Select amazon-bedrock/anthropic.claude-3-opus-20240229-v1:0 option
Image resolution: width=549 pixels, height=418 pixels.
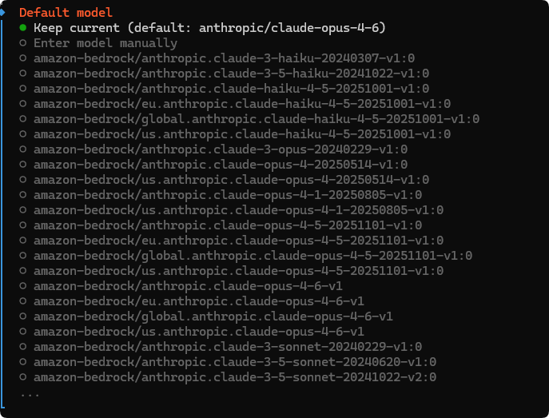pos(221,149)
